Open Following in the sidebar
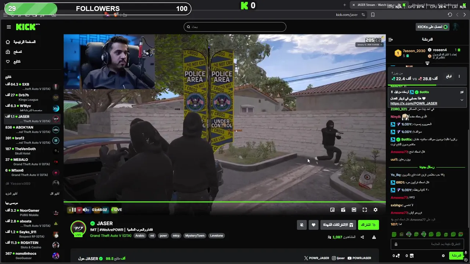This screenshot has height=264, width=470. point(13,62)
